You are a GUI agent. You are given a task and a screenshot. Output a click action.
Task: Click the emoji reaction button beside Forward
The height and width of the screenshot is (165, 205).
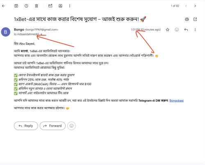pos(71,126)
